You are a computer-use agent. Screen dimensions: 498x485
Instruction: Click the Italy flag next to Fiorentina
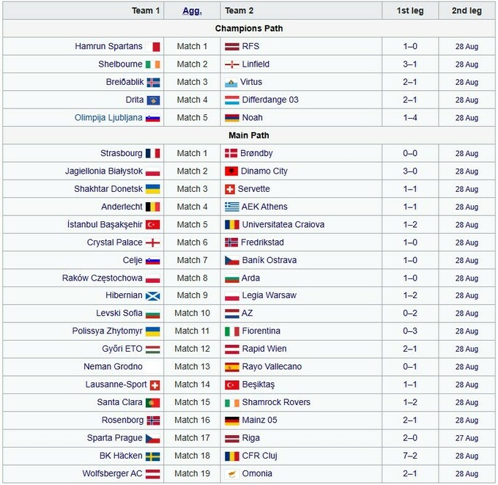point(232,331)
